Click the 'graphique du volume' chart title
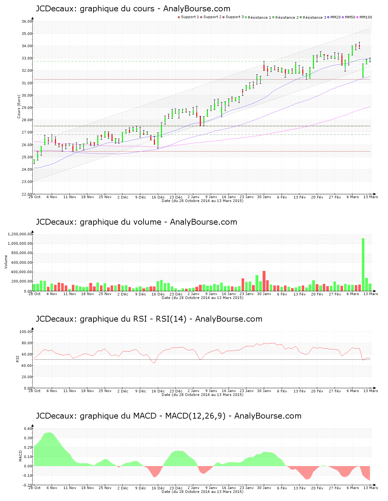Image resolution: width=388 pixels, height=501 pixels. tap(136, 222)
